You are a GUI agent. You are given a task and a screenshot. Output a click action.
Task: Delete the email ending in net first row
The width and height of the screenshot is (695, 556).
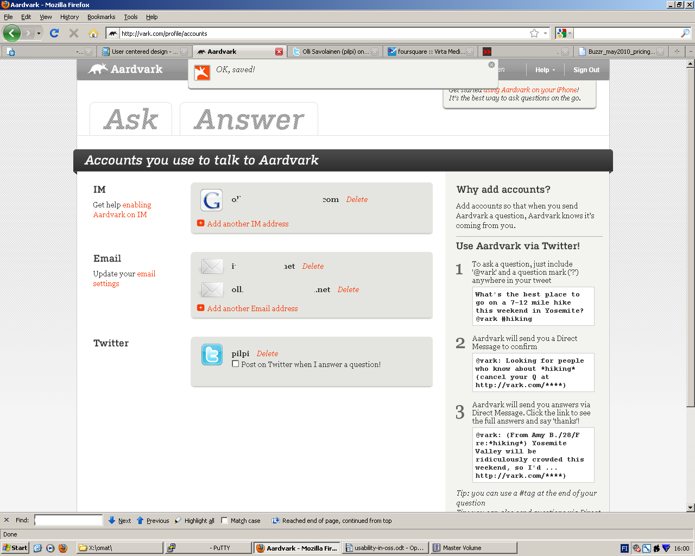[313, 266]
